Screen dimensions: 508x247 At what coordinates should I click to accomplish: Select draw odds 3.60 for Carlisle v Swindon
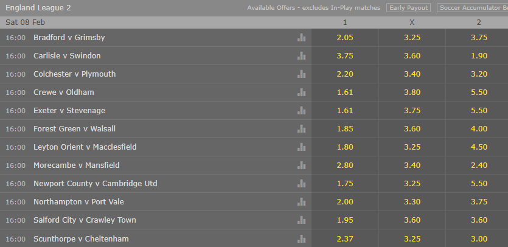(x=412, y=56)
